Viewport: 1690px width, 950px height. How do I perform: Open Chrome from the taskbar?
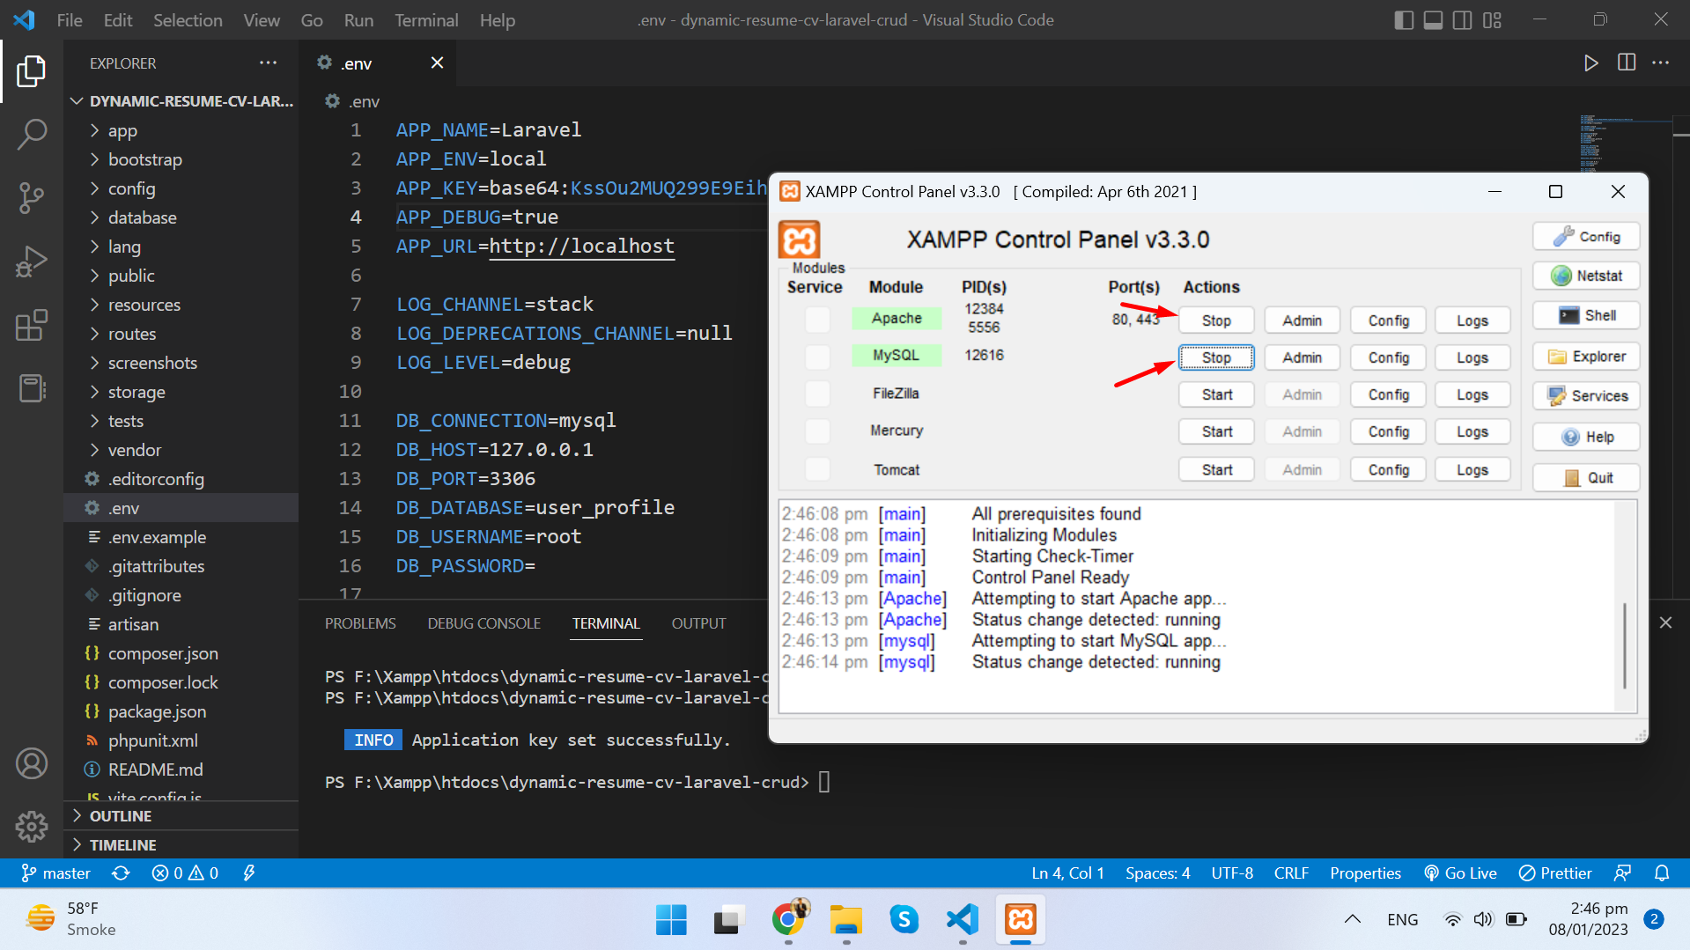[788, 919]
